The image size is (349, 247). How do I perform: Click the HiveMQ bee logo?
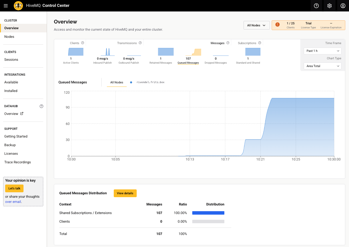[x=18, y=6]
